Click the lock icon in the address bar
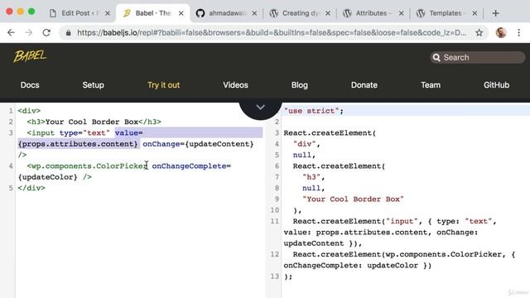530x298 pixels. tap(69, 33)
